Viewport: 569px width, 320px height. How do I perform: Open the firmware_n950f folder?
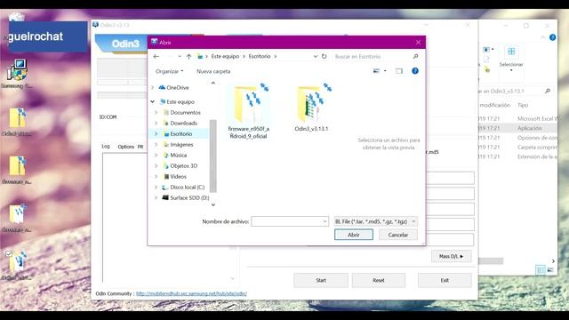point(249,111)
